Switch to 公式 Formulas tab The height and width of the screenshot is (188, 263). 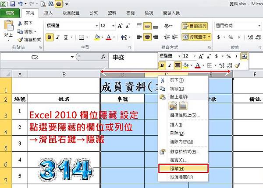(94, 13)
